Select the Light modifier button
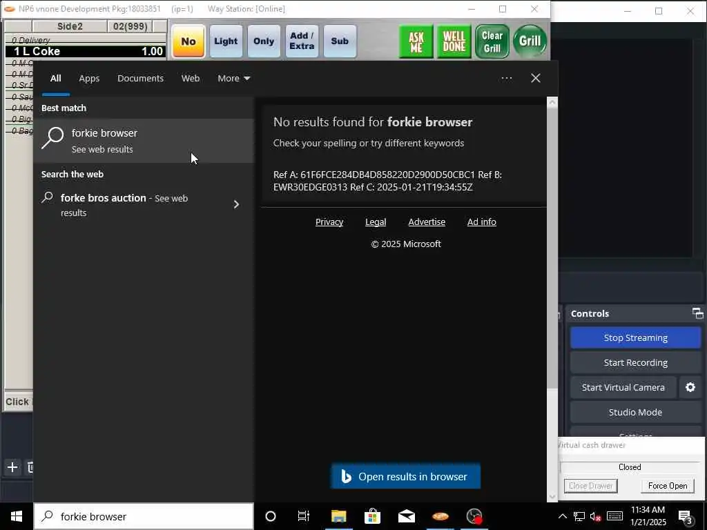The image size is (707, 530). [226, 41]
